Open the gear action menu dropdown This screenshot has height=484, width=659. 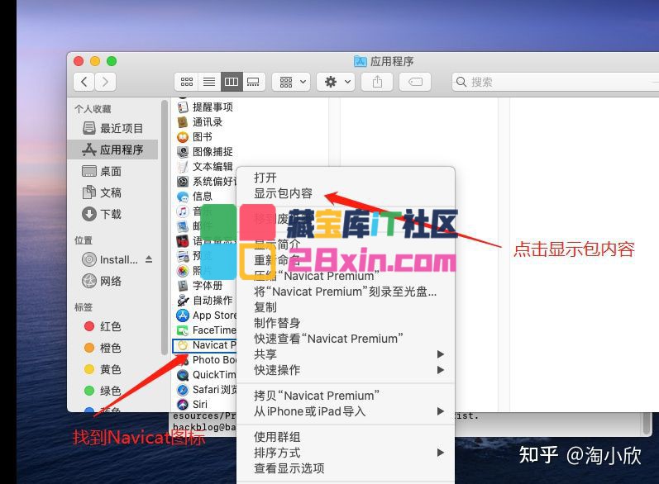(337, 82)
